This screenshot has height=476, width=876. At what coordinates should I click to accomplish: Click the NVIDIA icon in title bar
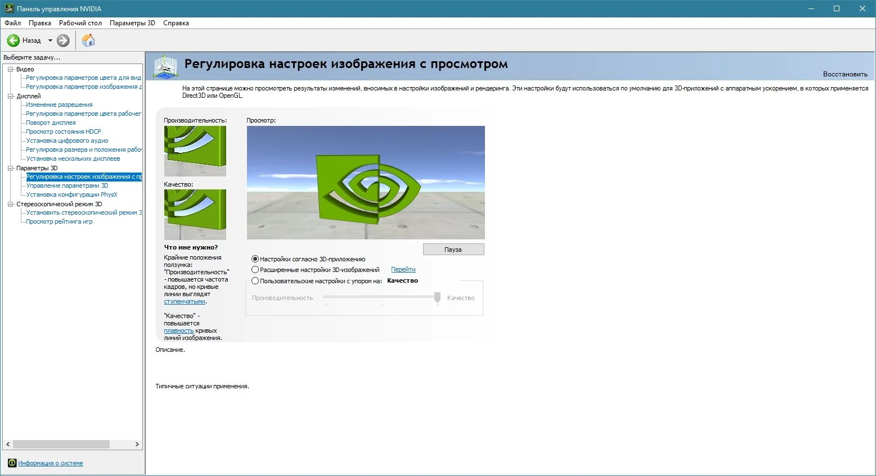pos(9,8)
